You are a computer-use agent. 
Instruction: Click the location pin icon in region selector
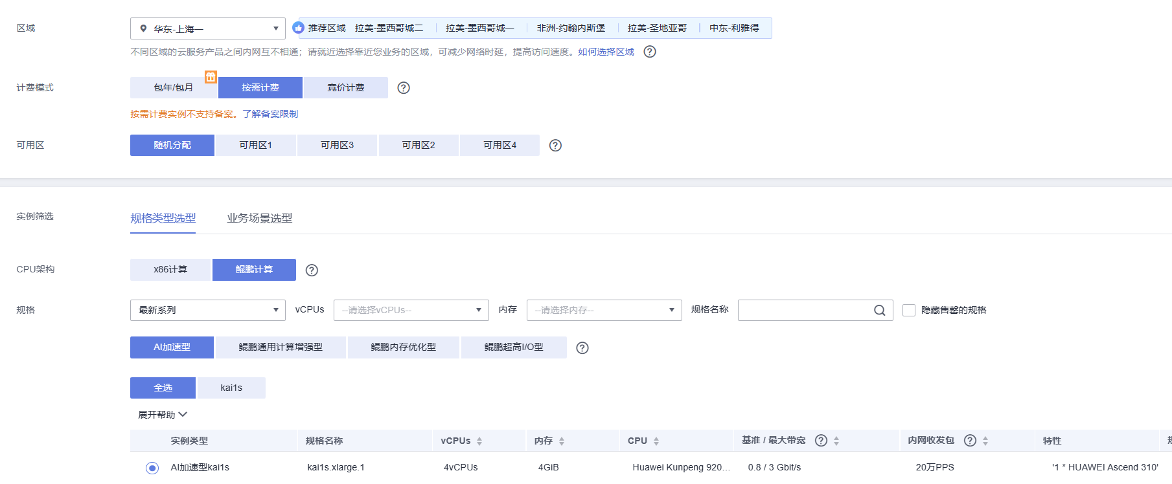click(x=143, y=28)
